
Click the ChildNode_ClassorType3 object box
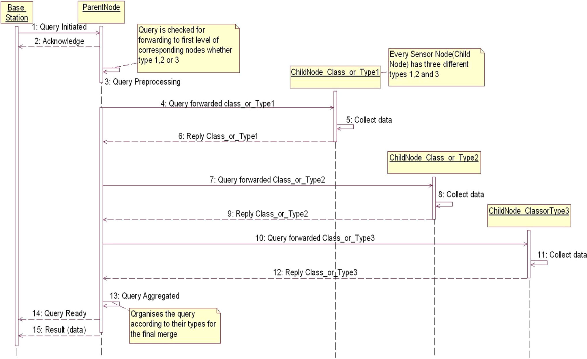tap(529, 216)
